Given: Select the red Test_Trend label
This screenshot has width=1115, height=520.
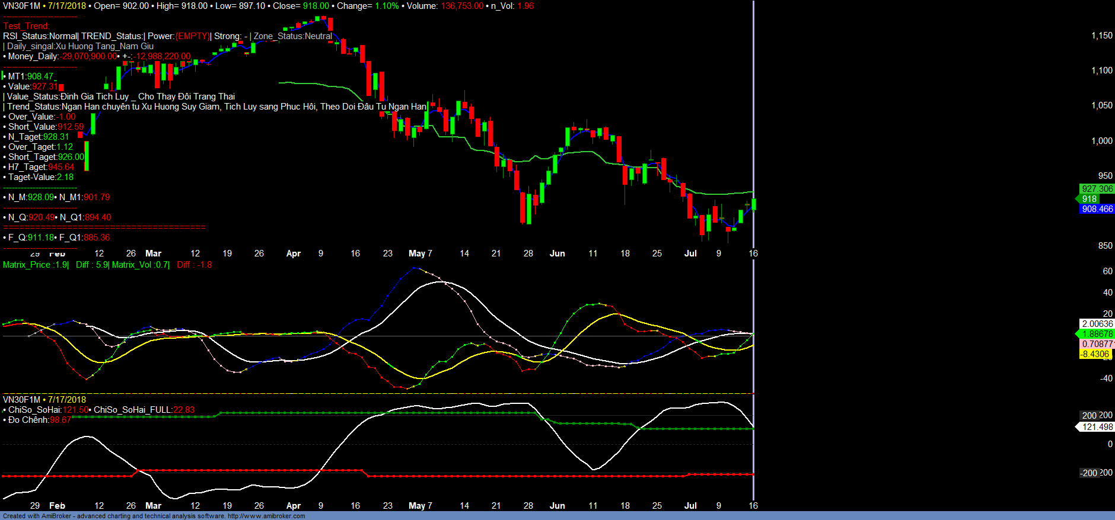Looking at the screenshot, I should [27, 26].
